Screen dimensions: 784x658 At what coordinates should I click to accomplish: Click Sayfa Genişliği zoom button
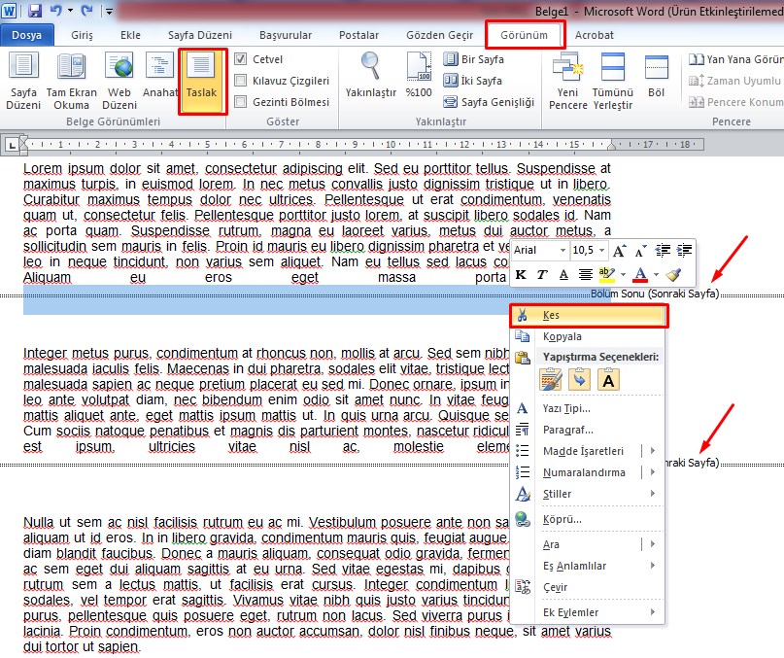pyautogui.click(x=489, y=102)
